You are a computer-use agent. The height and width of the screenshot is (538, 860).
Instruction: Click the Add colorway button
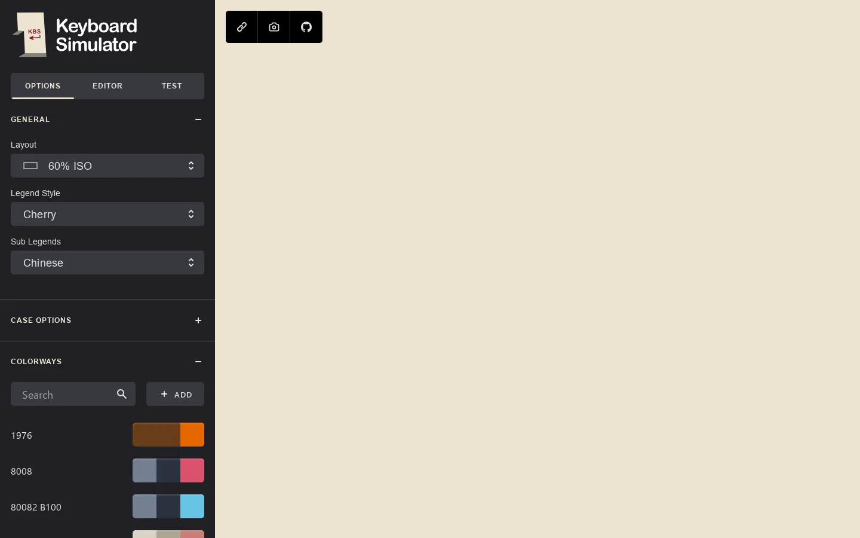pyautogui.click(x=176, y=395)
